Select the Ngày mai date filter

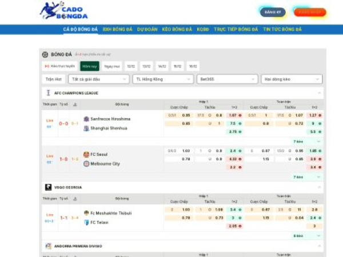click(112, 66)
